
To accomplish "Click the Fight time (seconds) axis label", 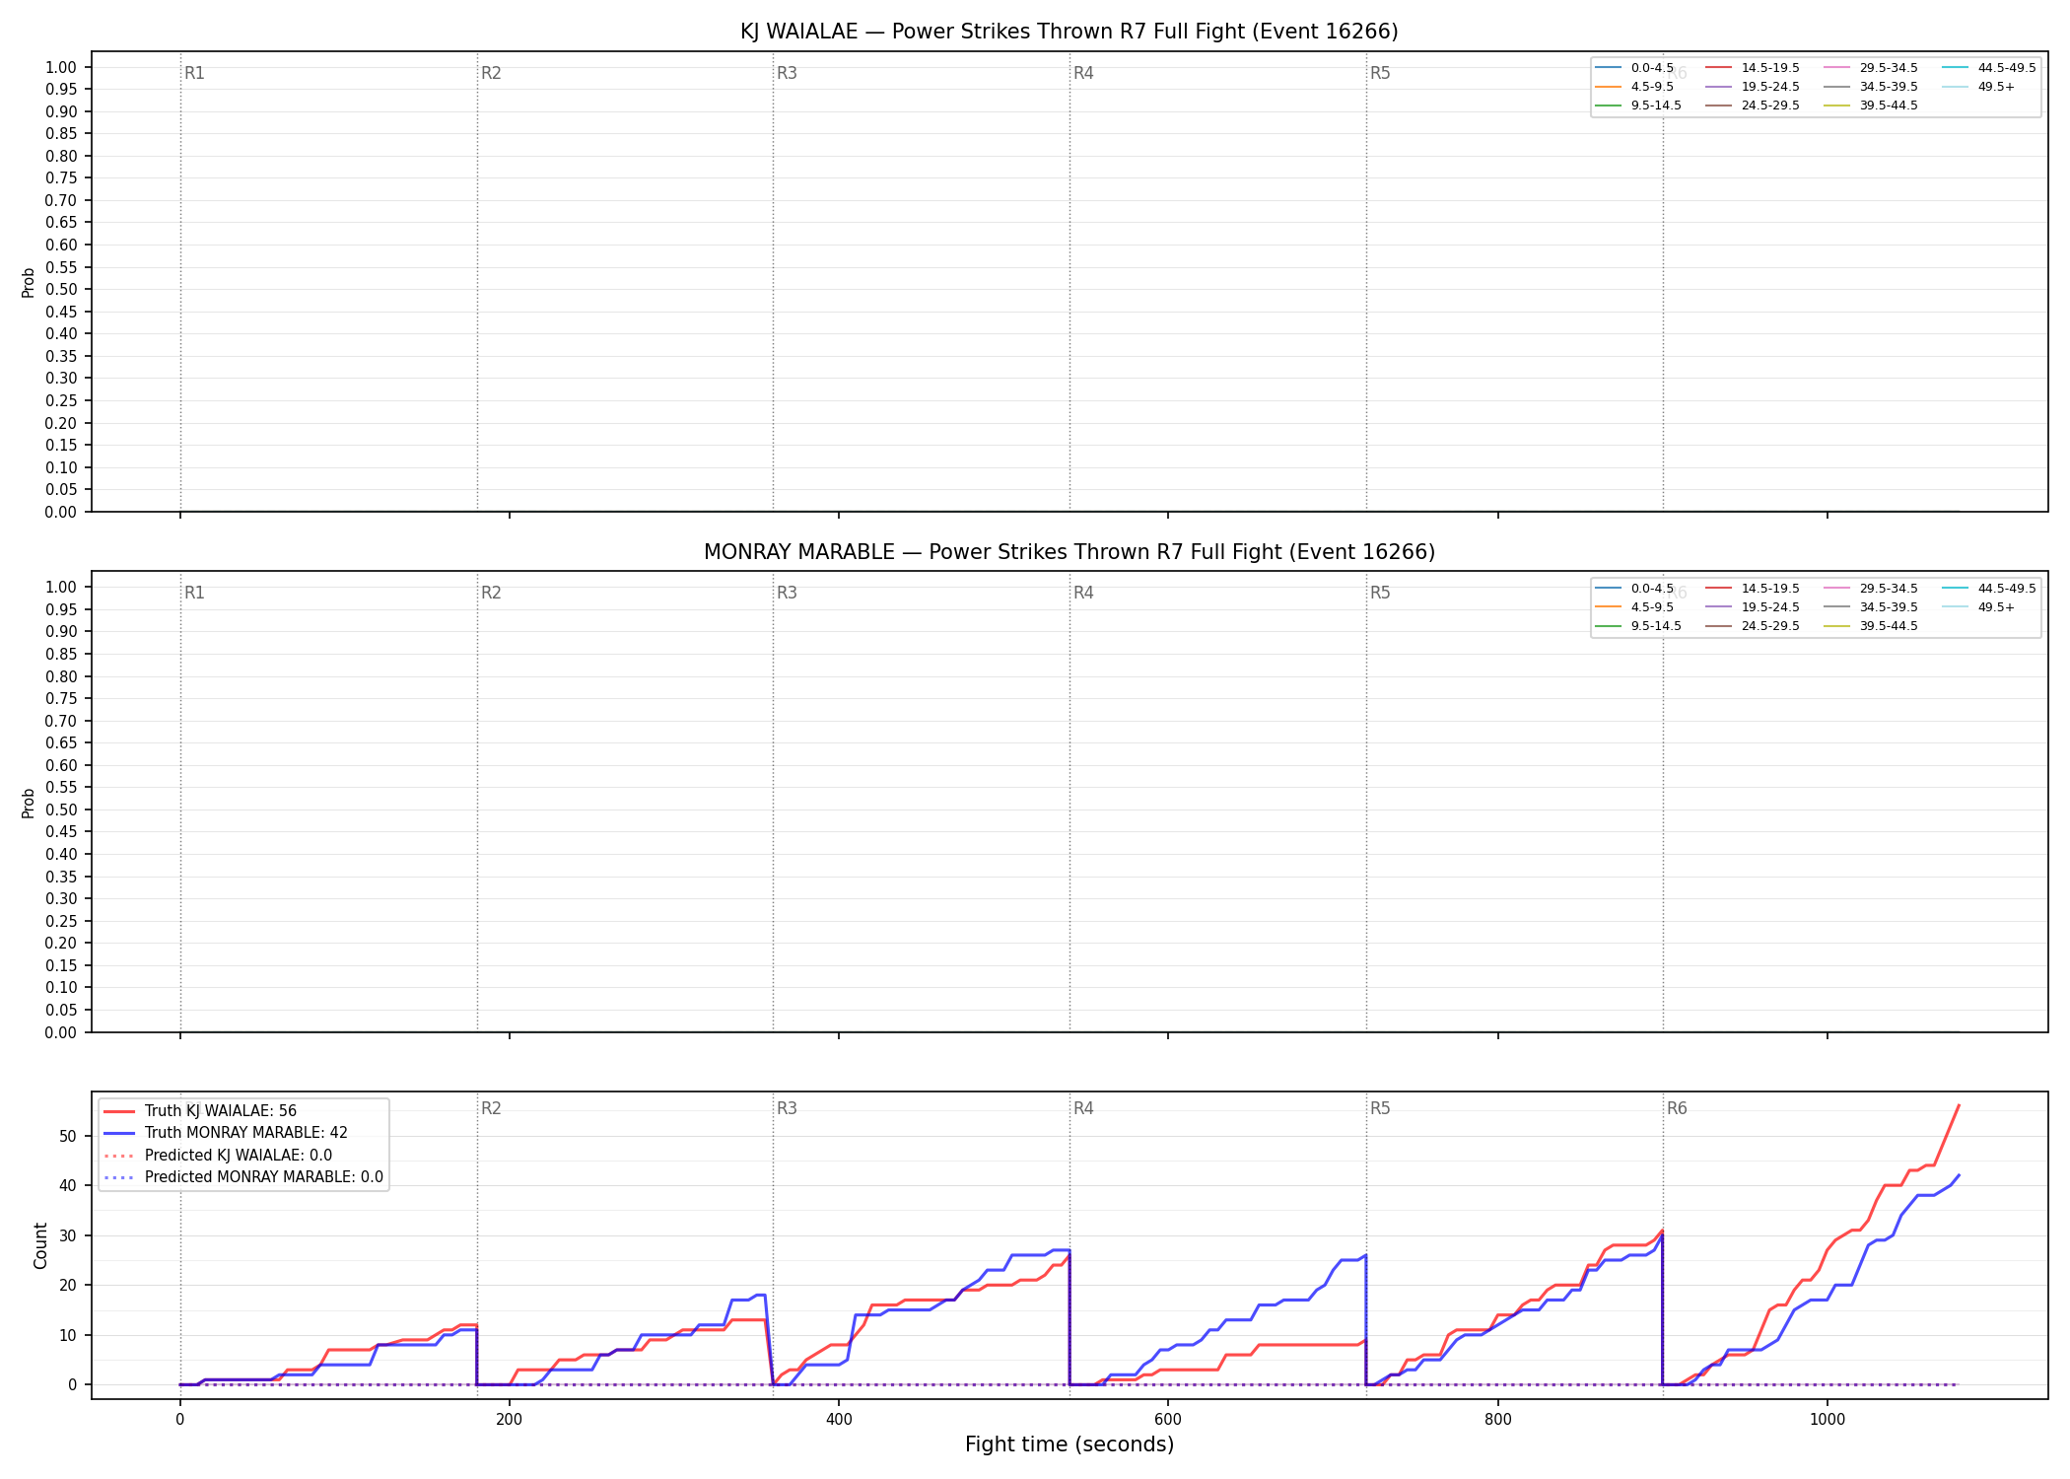I will pos(1069,1444).
